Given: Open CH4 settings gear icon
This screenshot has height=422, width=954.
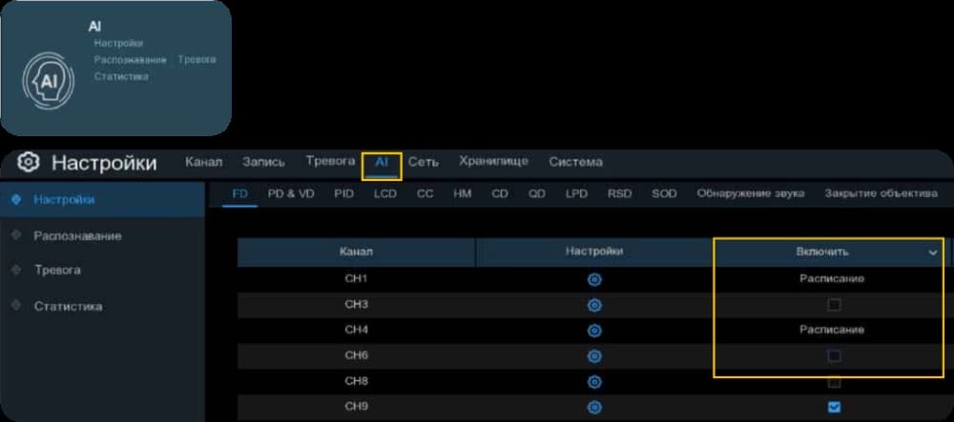Looking at the screenshot, I should coord(594,331).
